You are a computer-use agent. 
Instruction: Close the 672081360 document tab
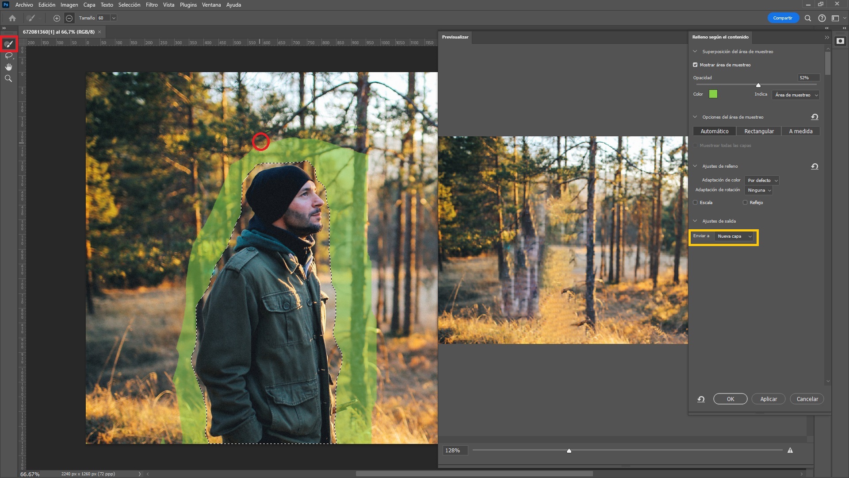click(x=99, y=32)
